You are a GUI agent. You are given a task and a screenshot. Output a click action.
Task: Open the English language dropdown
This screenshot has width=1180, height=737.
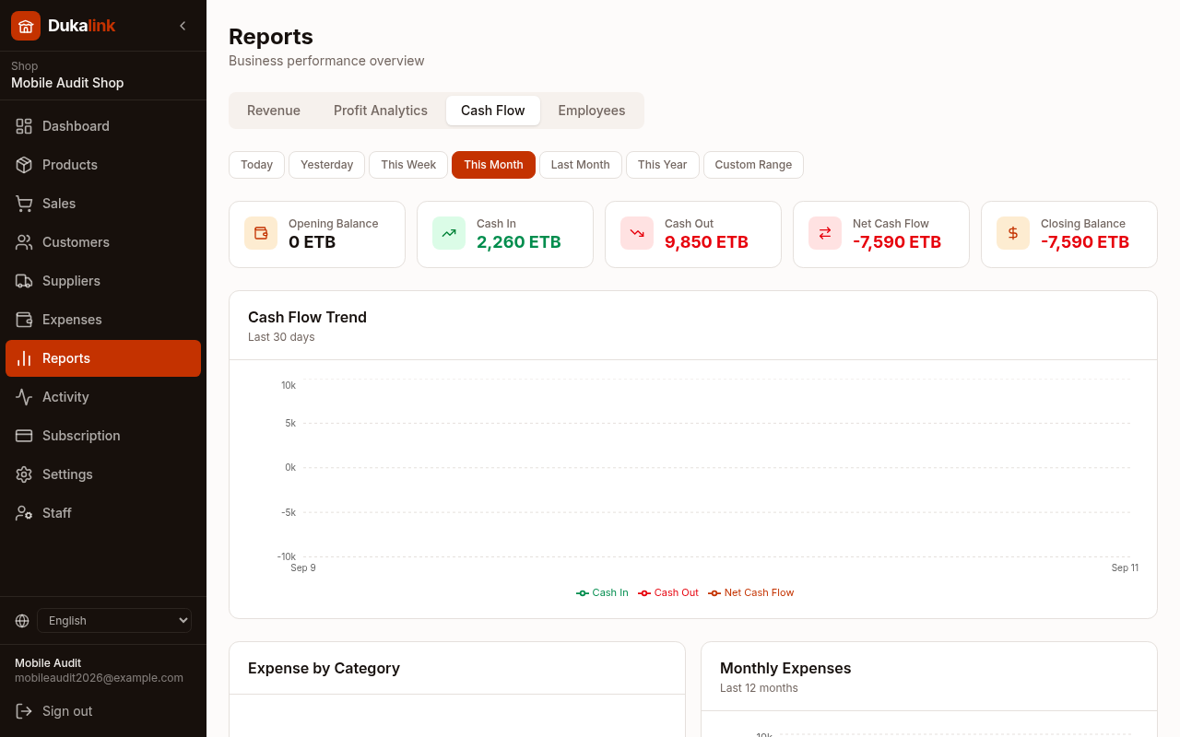[x=114, y=621]
